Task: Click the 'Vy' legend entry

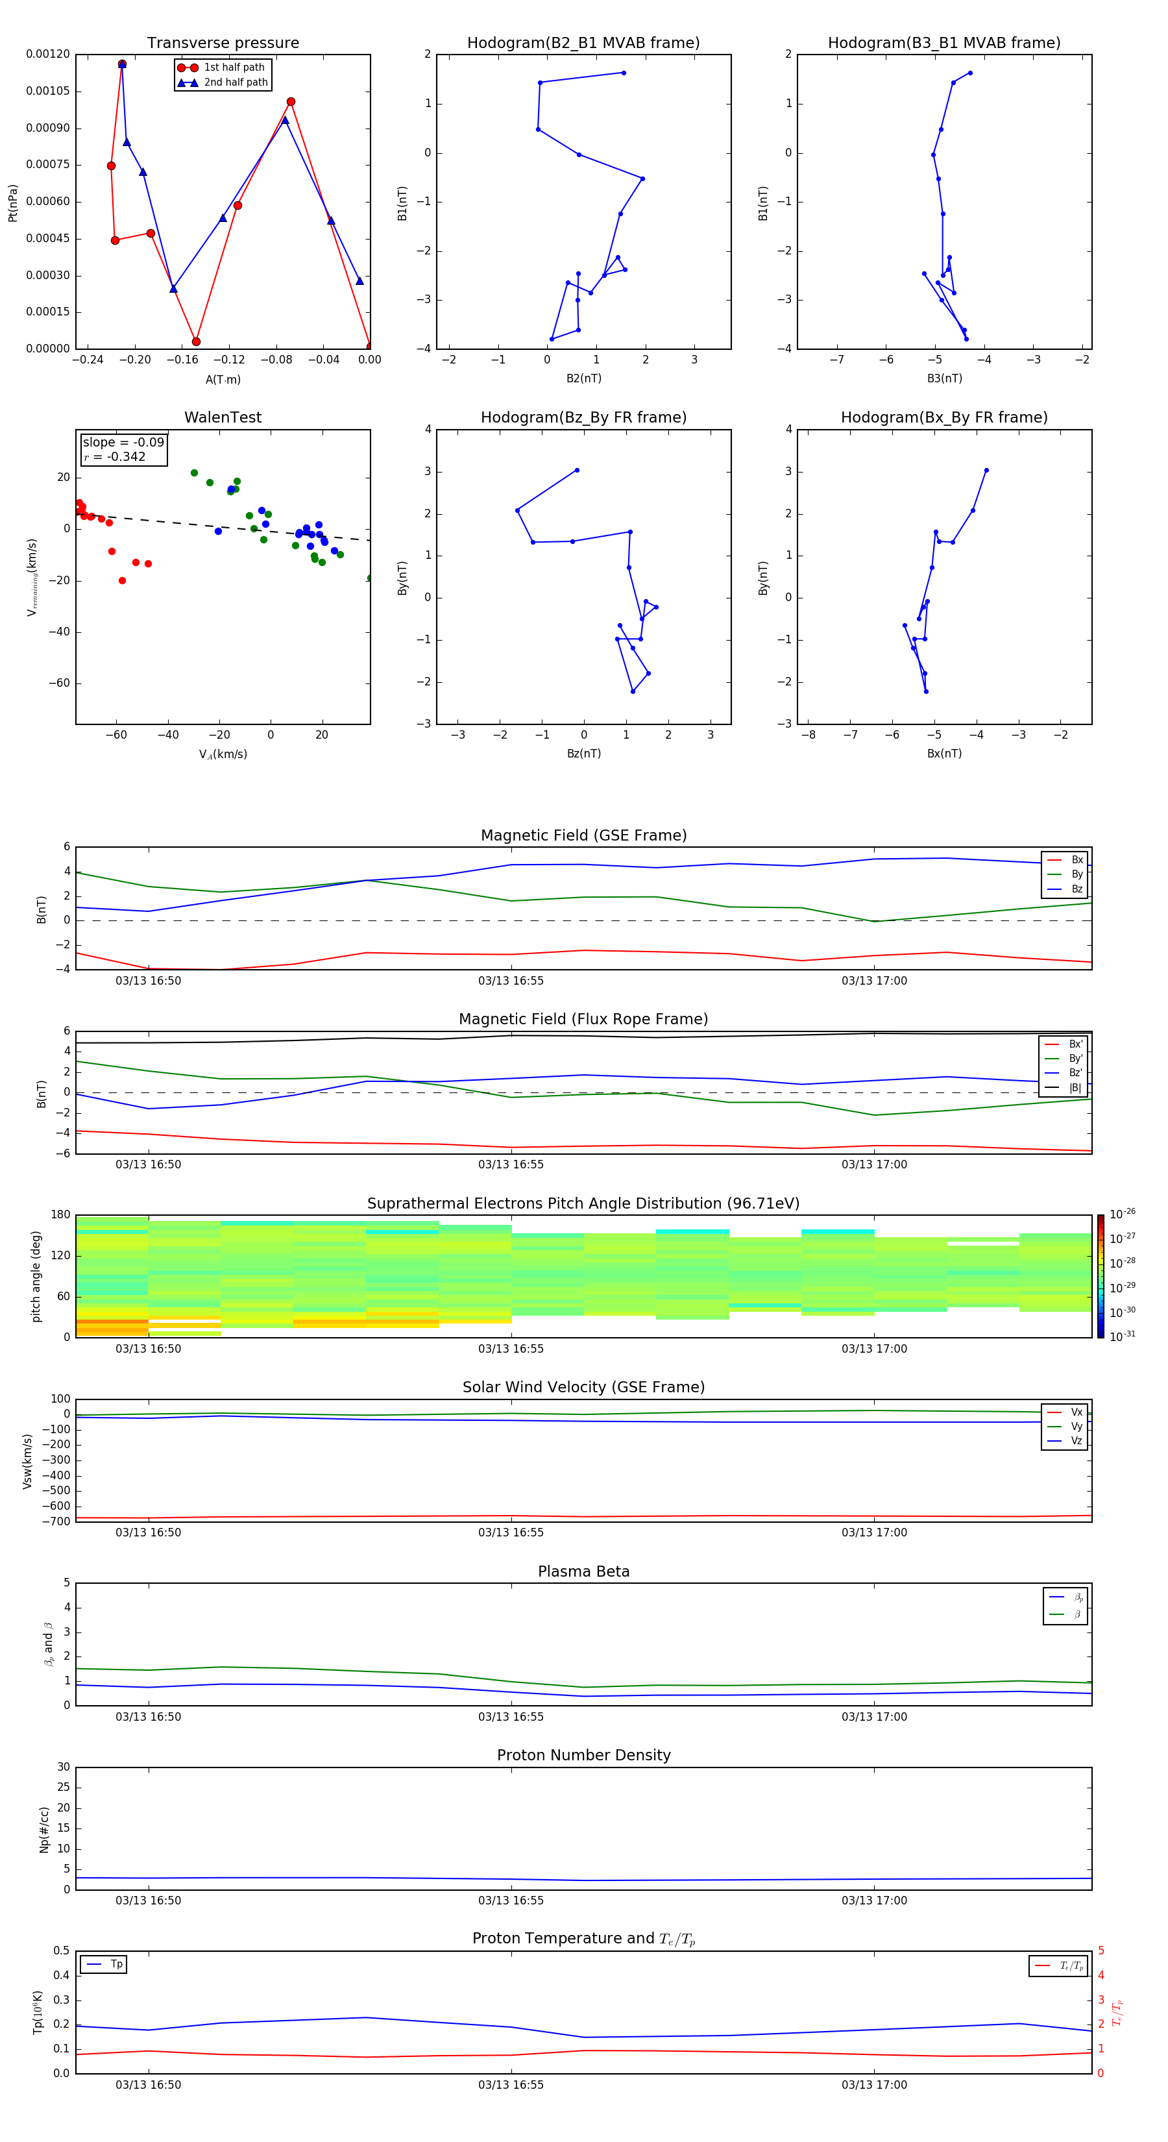Action: pos(1065,1426)
